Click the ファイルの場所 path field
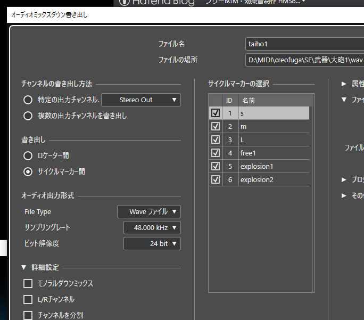Viewport: 364px width, 320px height. pyautogui.click(x=304, y=60)
